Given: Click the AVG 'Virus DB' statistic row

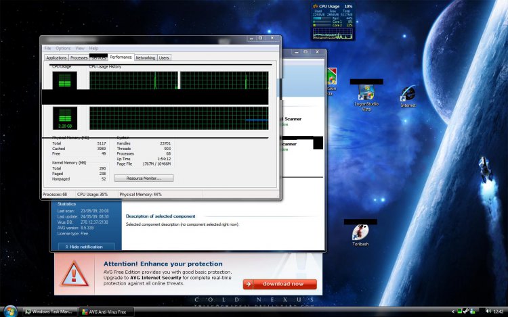Looking at the screenshot, I should pos(83,222).
